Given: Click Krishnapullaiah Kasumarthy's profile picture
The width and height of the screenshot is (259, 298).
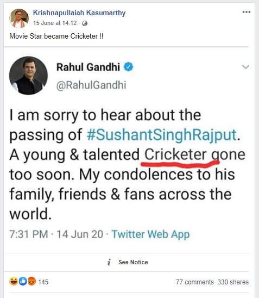Looking at the screenshot, I should click(19, 18).
